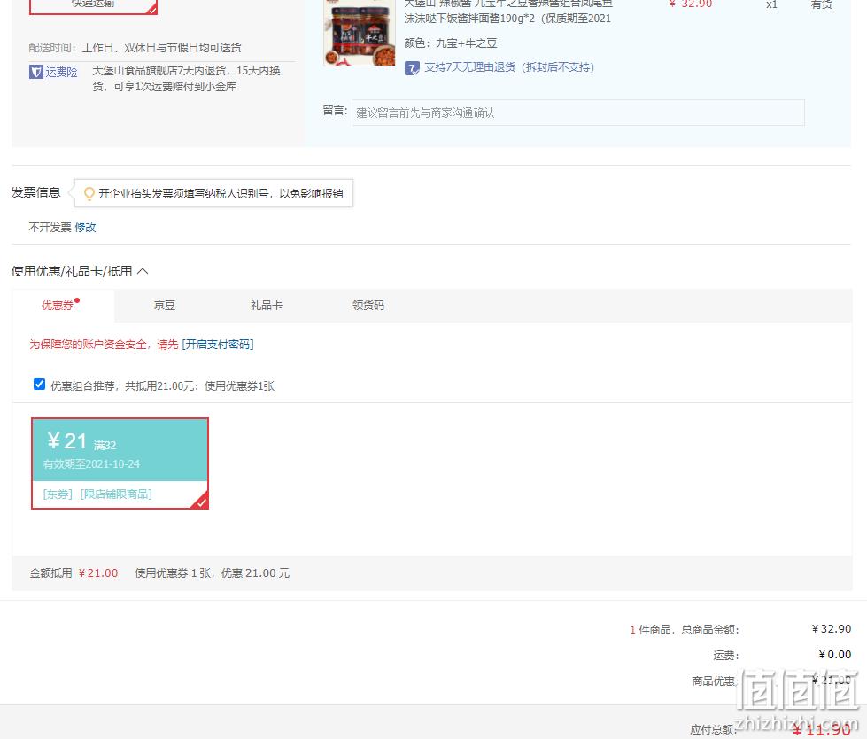The width and height of the screenshot is (867, 739).
Task: Click the 运费险 shield icon
Action: 36,72
